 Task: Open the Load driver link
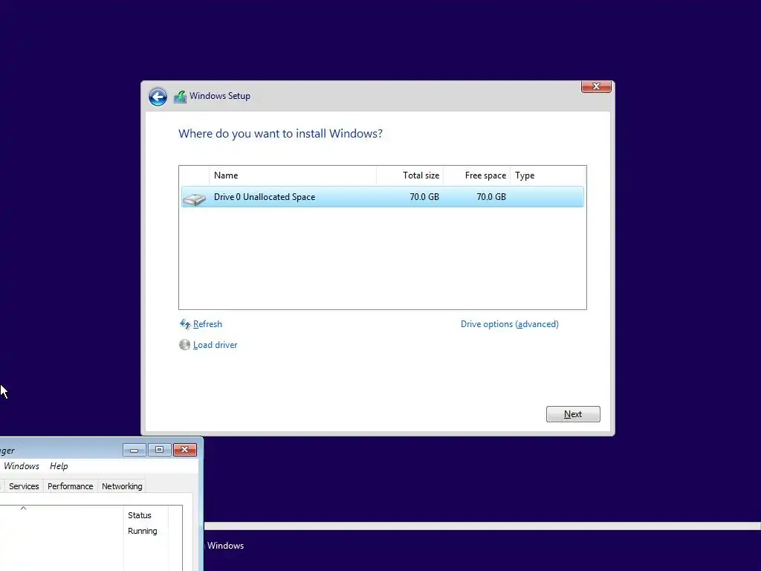[x=215, y=345]
